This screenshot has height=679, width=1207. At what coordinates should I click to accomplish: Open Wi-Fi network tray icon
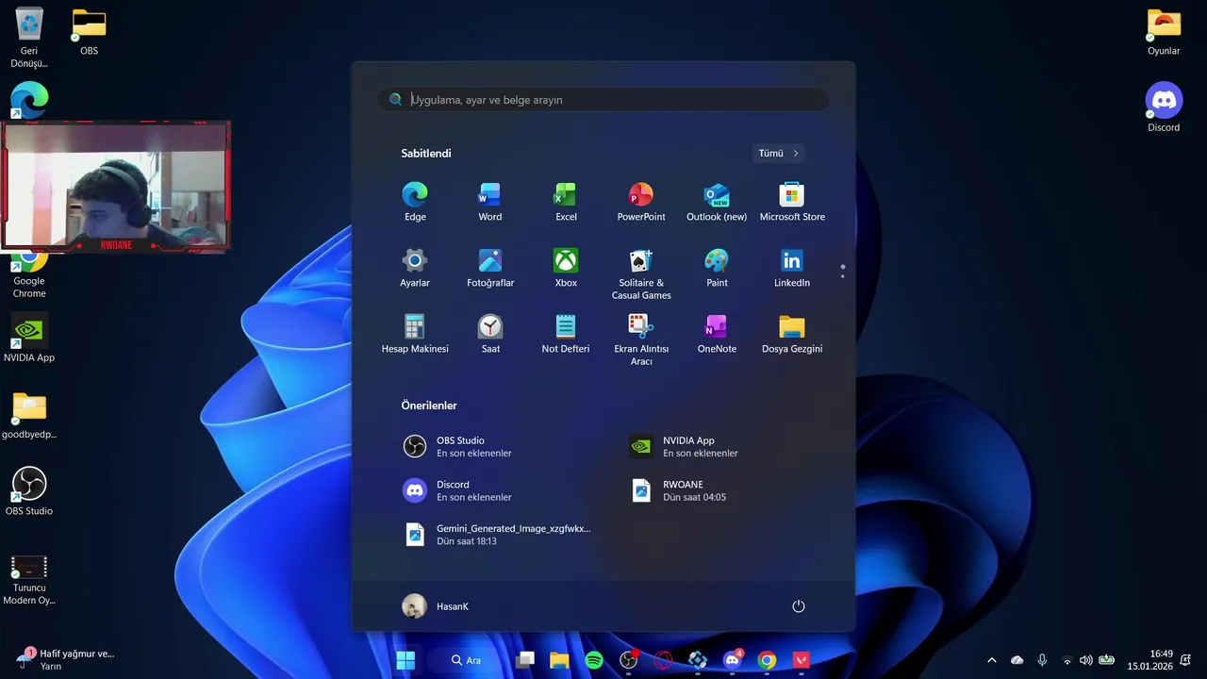point(1067,660)
